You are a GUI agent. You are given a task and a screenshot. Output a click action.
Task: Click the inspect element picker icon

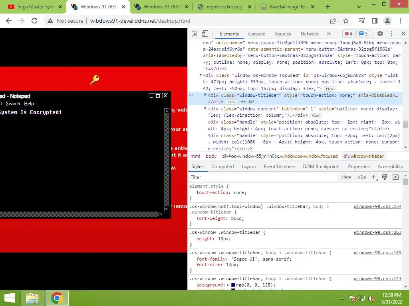pyautogui.click(x=195, y=33)
